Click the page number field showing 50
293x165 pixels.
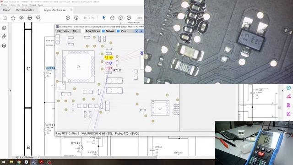pyautogui.click(x=85, y=18)
